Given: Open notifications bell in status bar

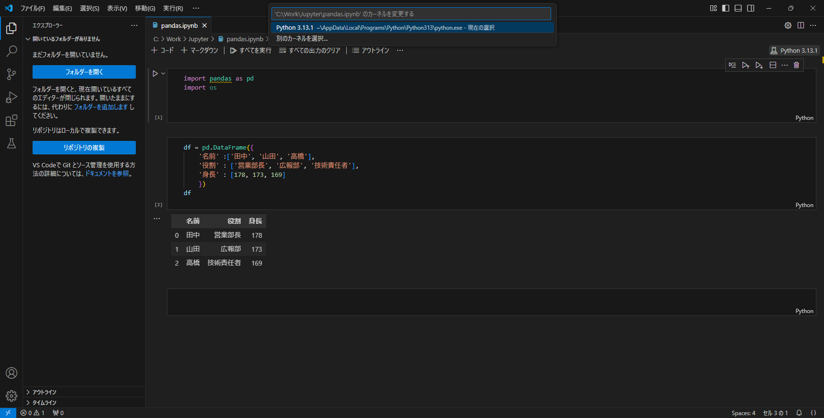Looking at the screenshot, I should 799,413.
